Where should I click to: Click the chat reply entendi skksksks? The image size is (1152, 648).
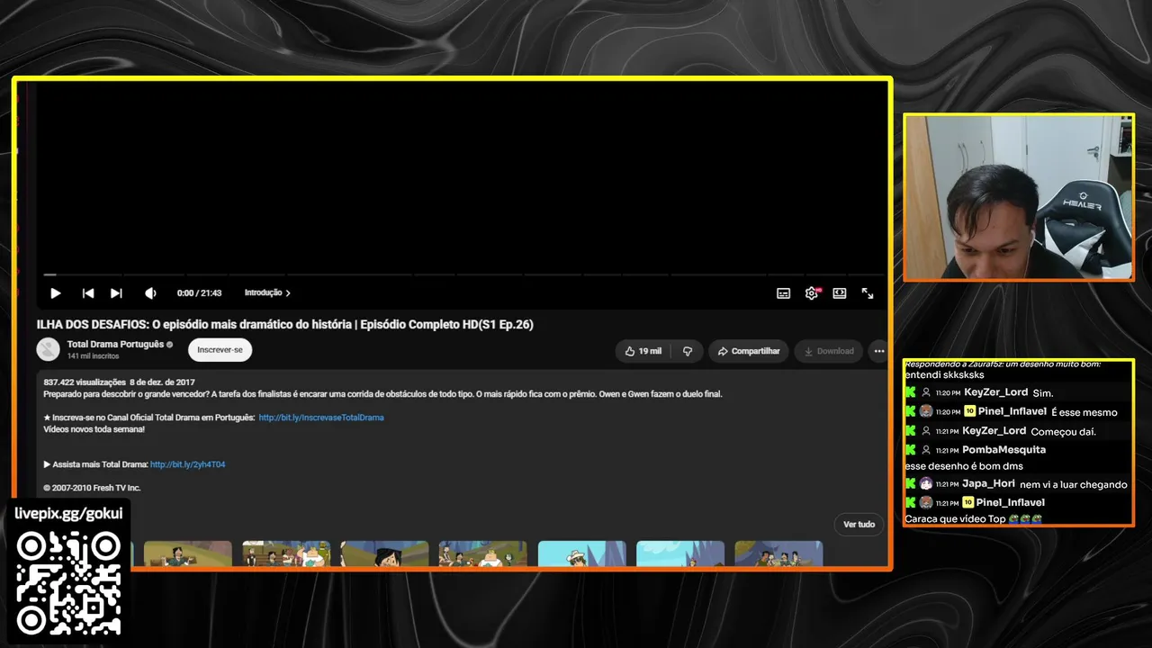944,374
